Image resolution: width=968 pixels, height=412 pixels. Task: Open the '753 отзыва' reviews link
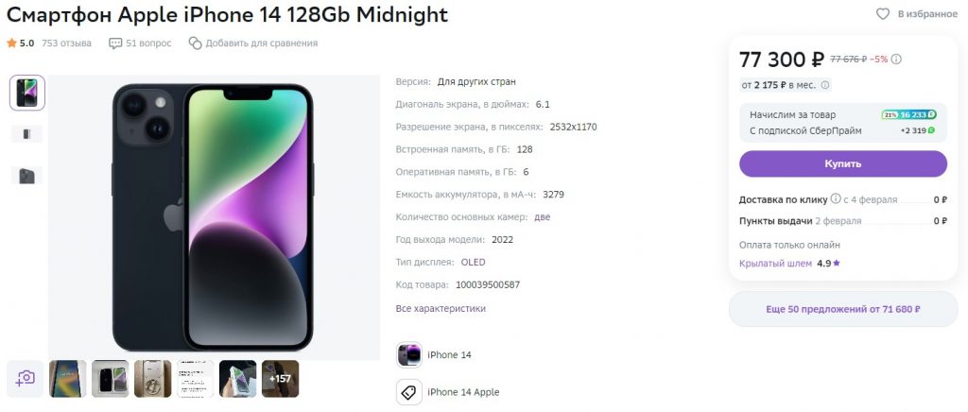pyautogui.click(x=66, y=43)
